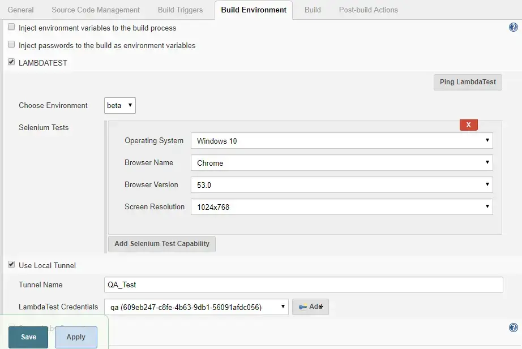
Task: Open the Screen Resolution dropdown
Action: 341,206
